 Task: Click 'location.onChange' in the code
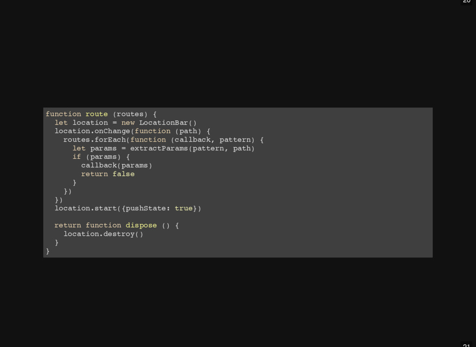pos(93,131)
